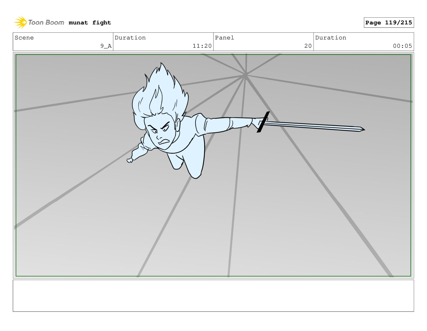The image size is (427, 331).
Task: Select the 'munat fight' project title
Action: (x=90, y=23)
